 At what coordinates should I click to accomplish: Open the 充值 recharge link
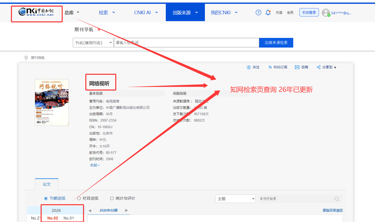[x=279, y=12]
